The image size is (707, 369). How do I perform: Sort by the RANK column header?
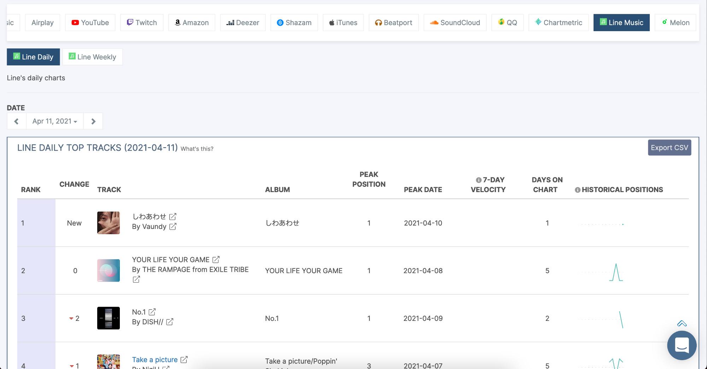pyautogui.click(x=31, y=190)
